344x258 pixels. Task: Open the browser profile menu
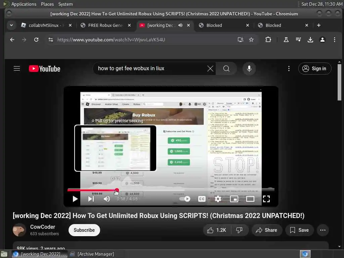(322, 40)
